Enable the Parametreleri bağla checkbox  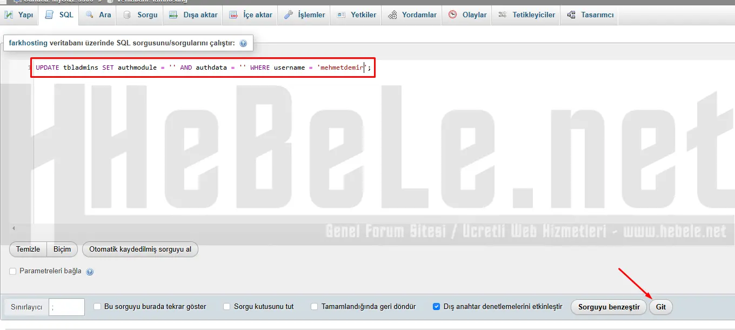(x=13, y=271)
